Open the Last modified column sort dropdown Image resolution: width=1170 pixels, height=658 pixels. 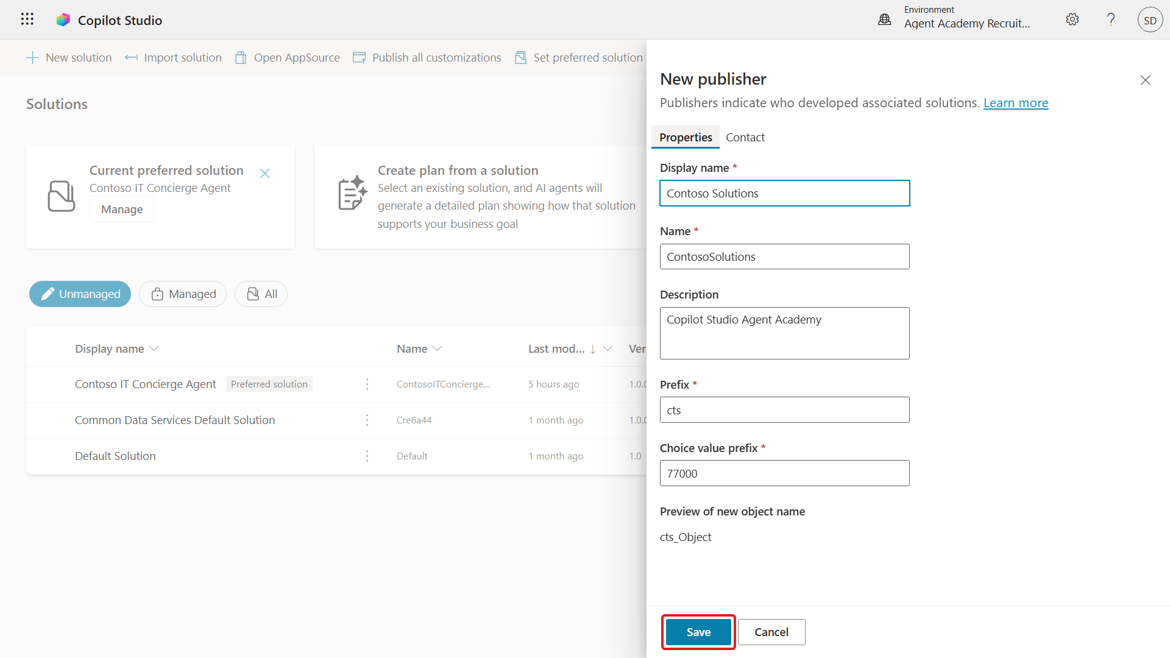coord(608,348)
